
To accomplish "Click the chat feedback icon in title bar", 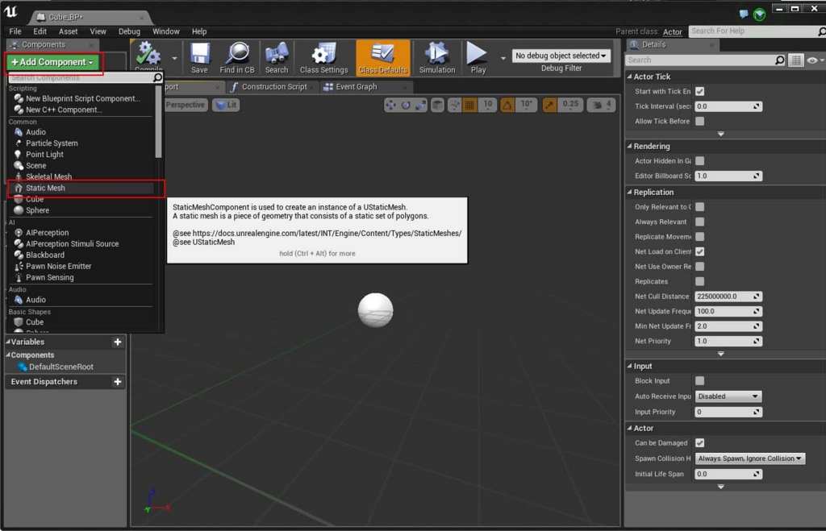I will click(x=743, y=14).
